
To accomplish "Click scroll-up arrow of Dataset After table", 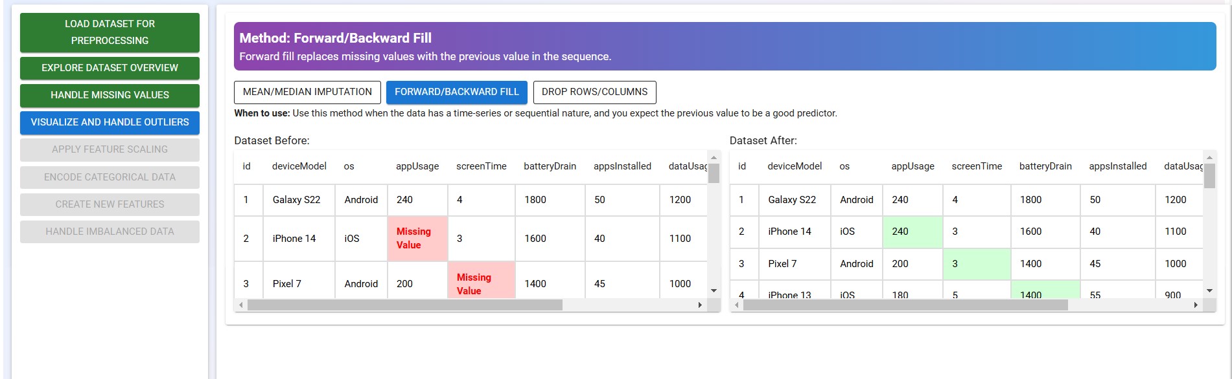I will pyautogui.click(x=1209, y=157).
